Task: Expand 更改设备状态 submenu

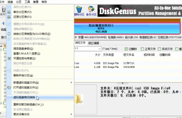Action: pos(40,114)
